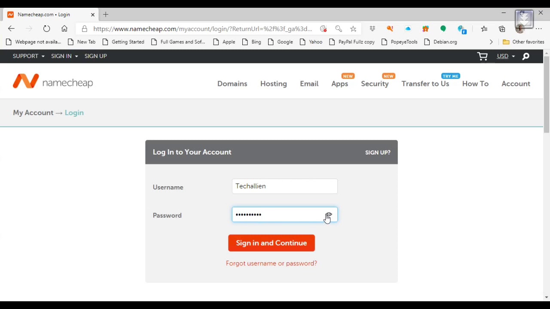Open the green chat bubble extension
This screenshot has width=550, height=309.
[x=443, y=29]
